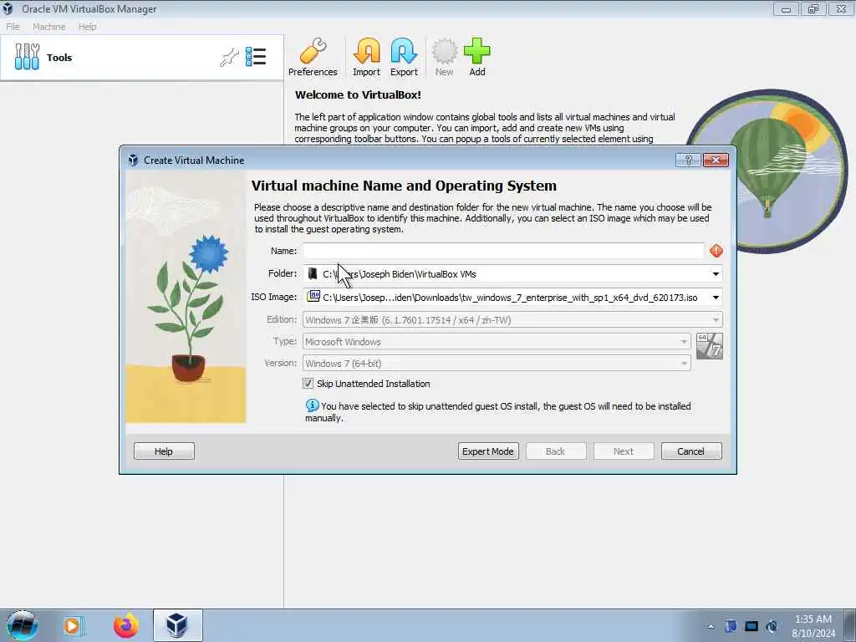Switch to Expert Mode
This screenshot has height=642, width=856.
pyautogui.click(x=488, y=451)
